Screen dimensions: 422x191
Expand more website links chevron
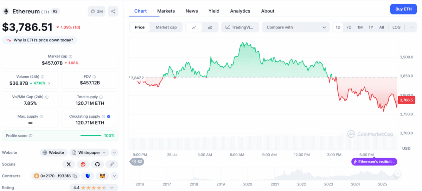click(114, 153)
